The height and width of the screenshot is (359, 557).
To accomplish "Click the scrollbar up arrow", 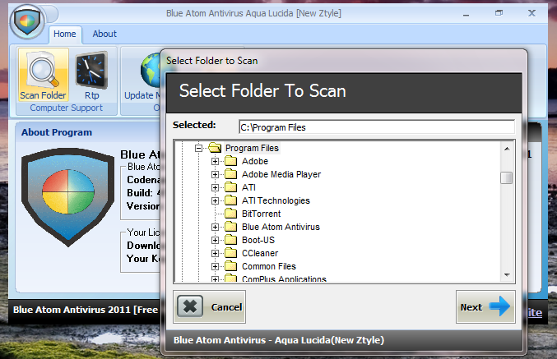I will (x=507, y=149).
